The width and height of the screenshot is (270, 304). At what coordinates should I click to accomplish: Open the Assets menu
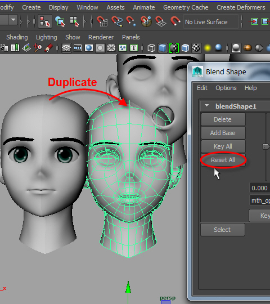pyautogui.click(x=115, y=7)
